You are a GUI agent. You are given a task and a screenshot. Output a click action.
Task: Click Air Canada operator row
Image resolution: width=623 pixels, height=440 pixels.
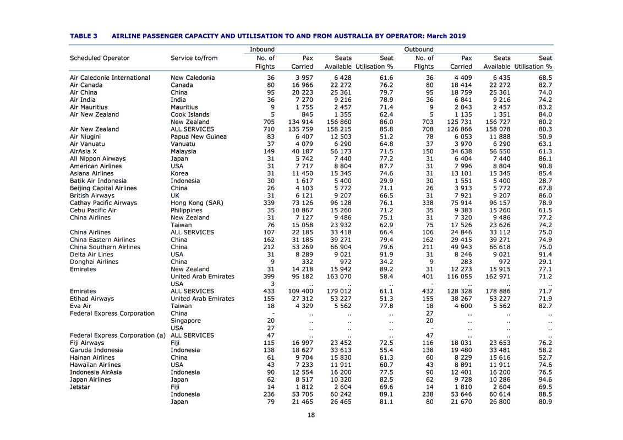[x=86, y=85]
